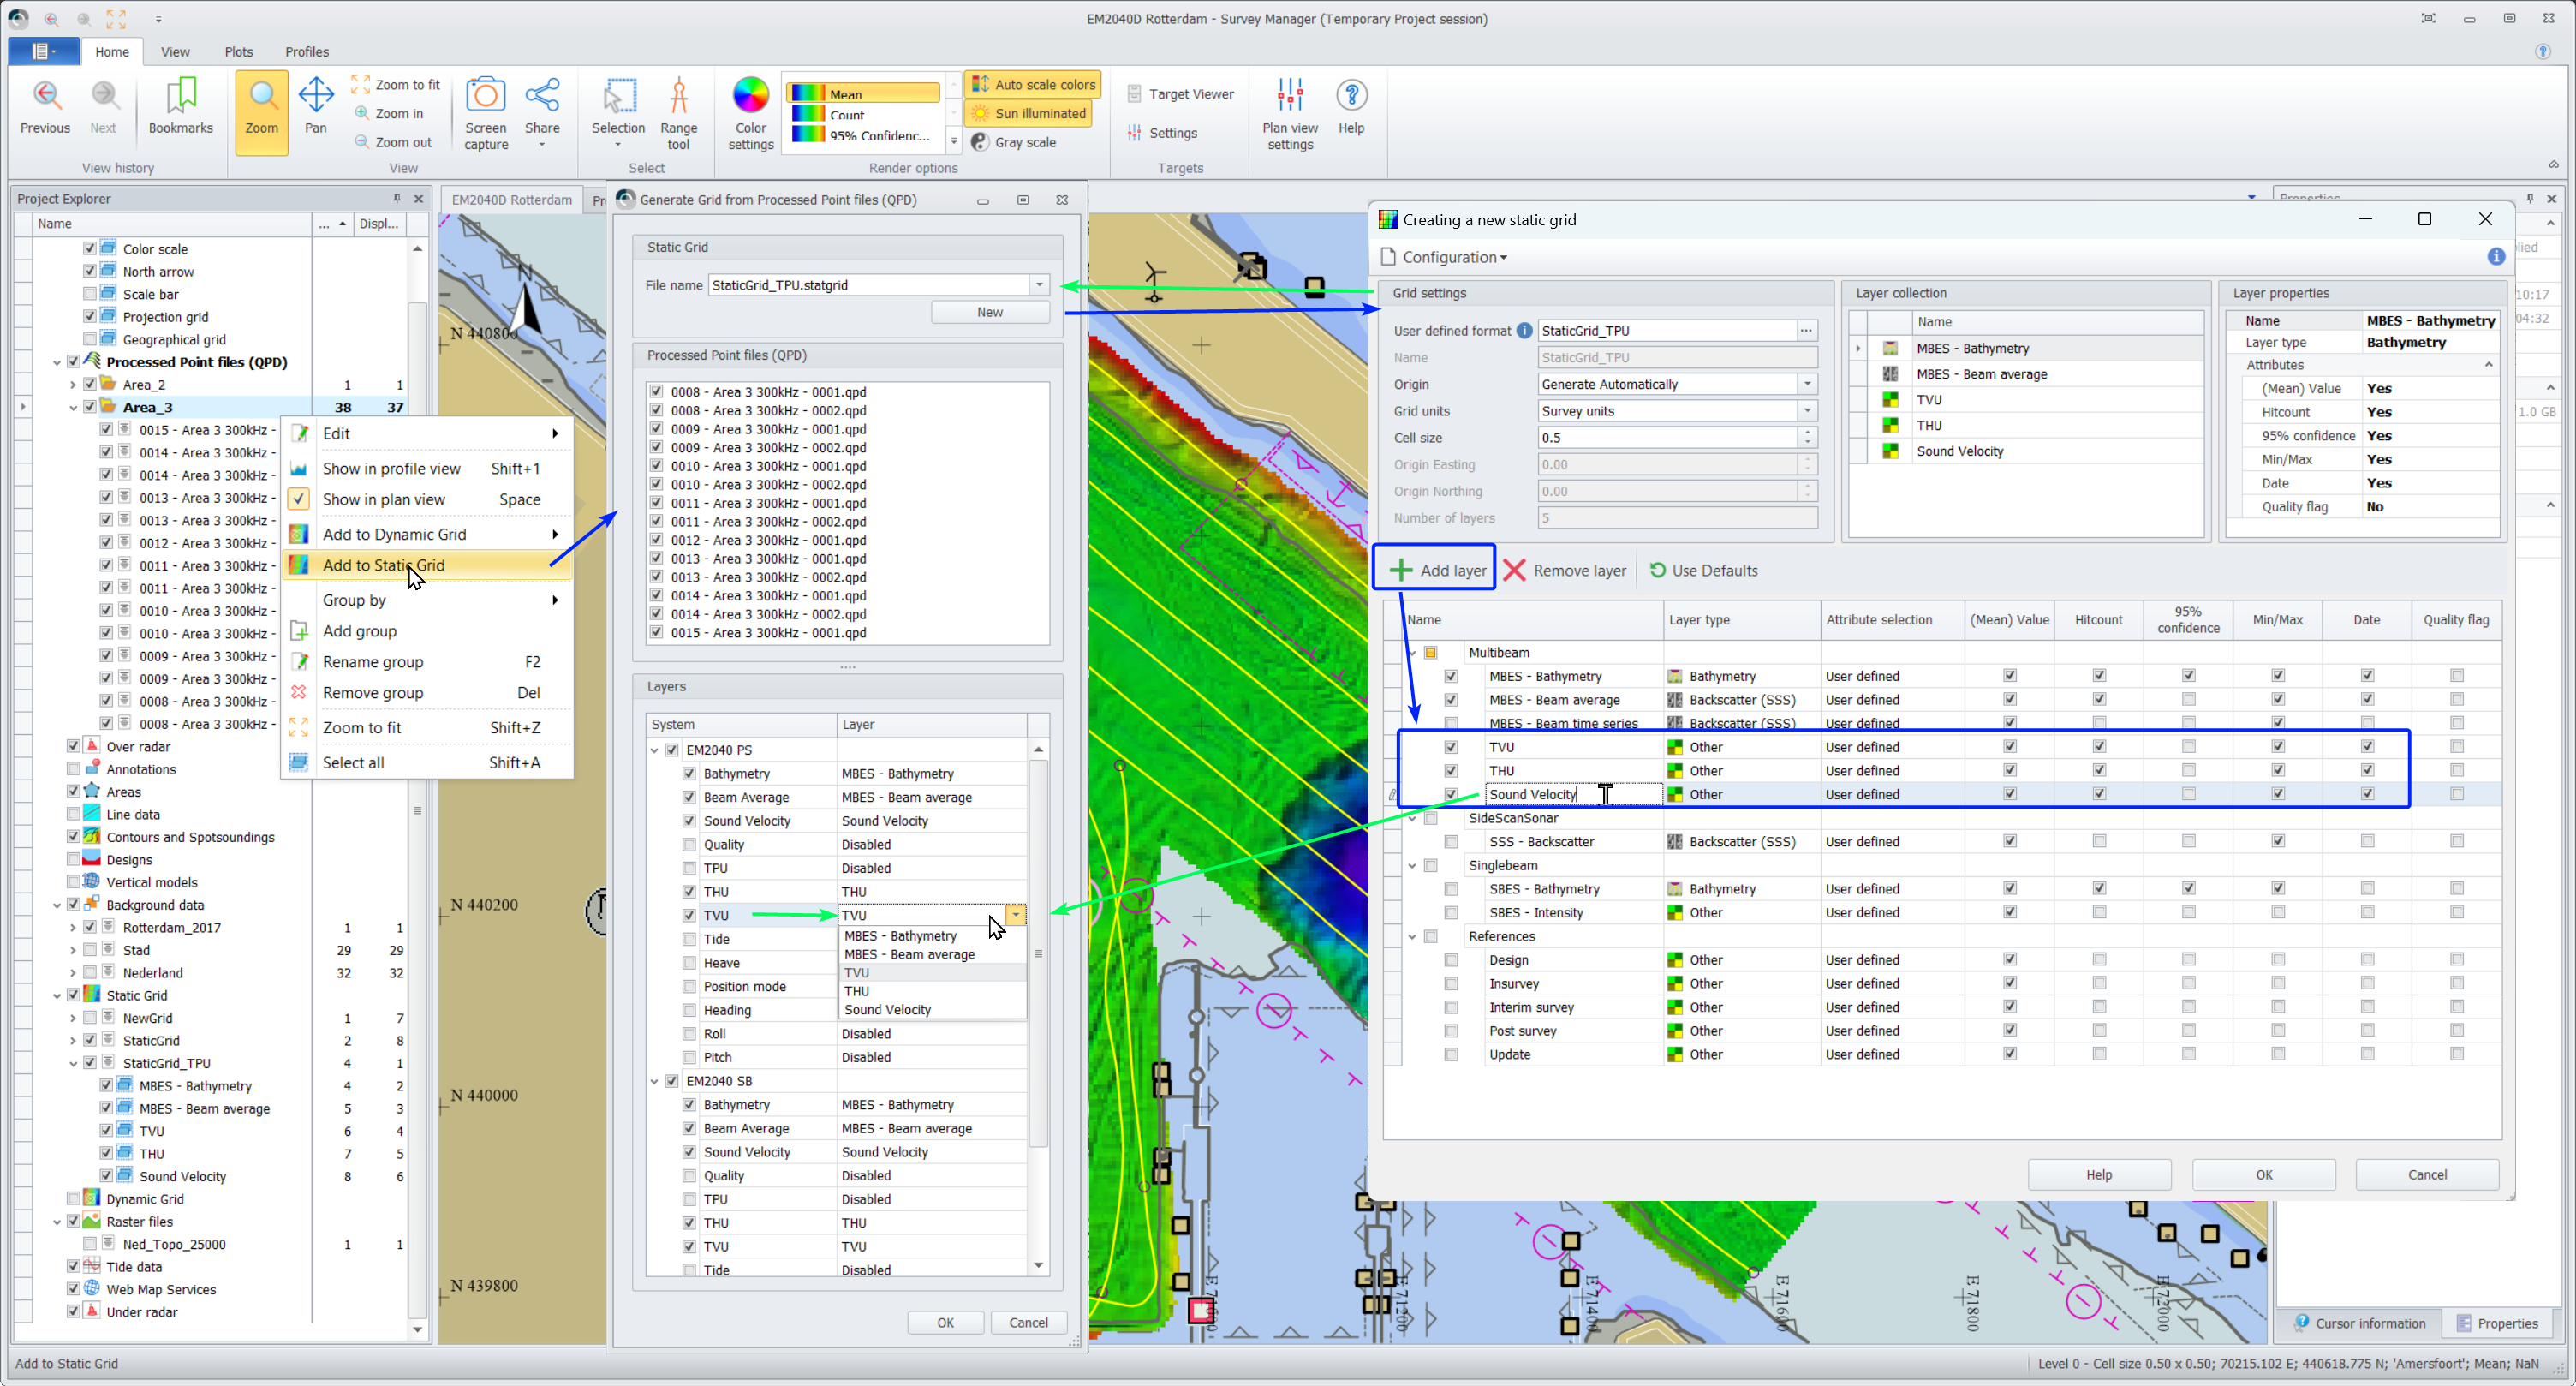Choose Add to Dynamic Grid menu entry
This screenshot has height=1386, width=2576.
394,534
